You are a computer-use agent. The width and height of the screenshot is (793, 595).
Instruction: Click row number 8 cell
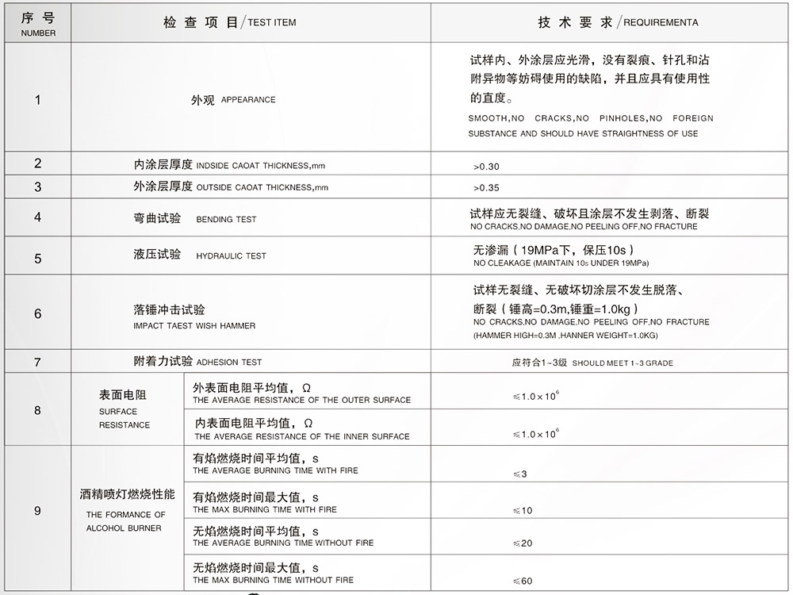pos(38,409)
